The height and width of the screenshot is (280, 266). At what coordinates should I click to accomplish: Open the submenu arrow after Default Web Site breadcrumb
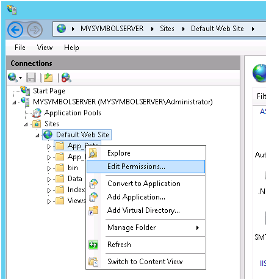pyautogui.click(x=253, y=29)
